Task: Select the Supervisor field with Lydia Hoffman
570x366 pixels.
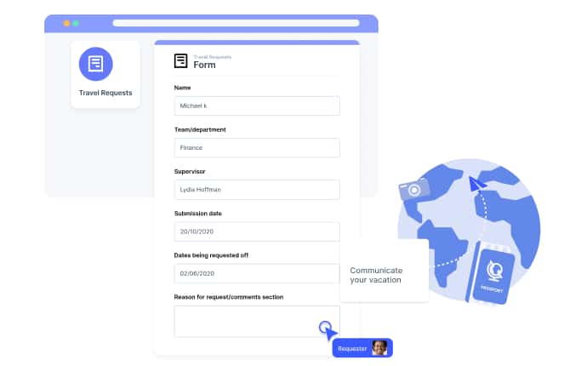Action: pos(256,189)
